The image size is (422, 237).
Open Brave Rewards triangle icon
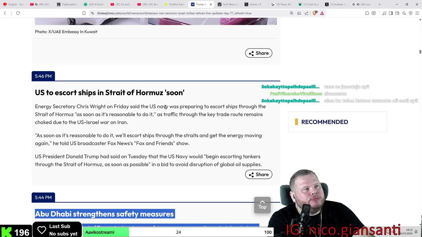[x=322, y=13]
